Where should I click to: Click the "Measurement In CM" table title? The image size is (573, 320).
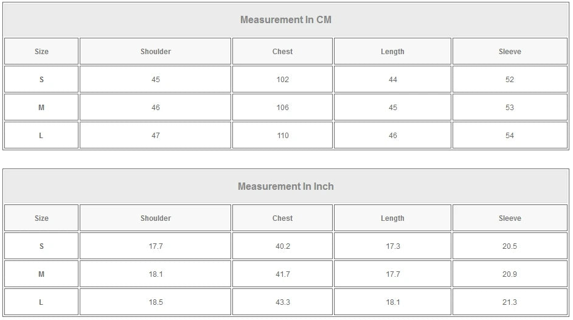click(x=286, y=19)
